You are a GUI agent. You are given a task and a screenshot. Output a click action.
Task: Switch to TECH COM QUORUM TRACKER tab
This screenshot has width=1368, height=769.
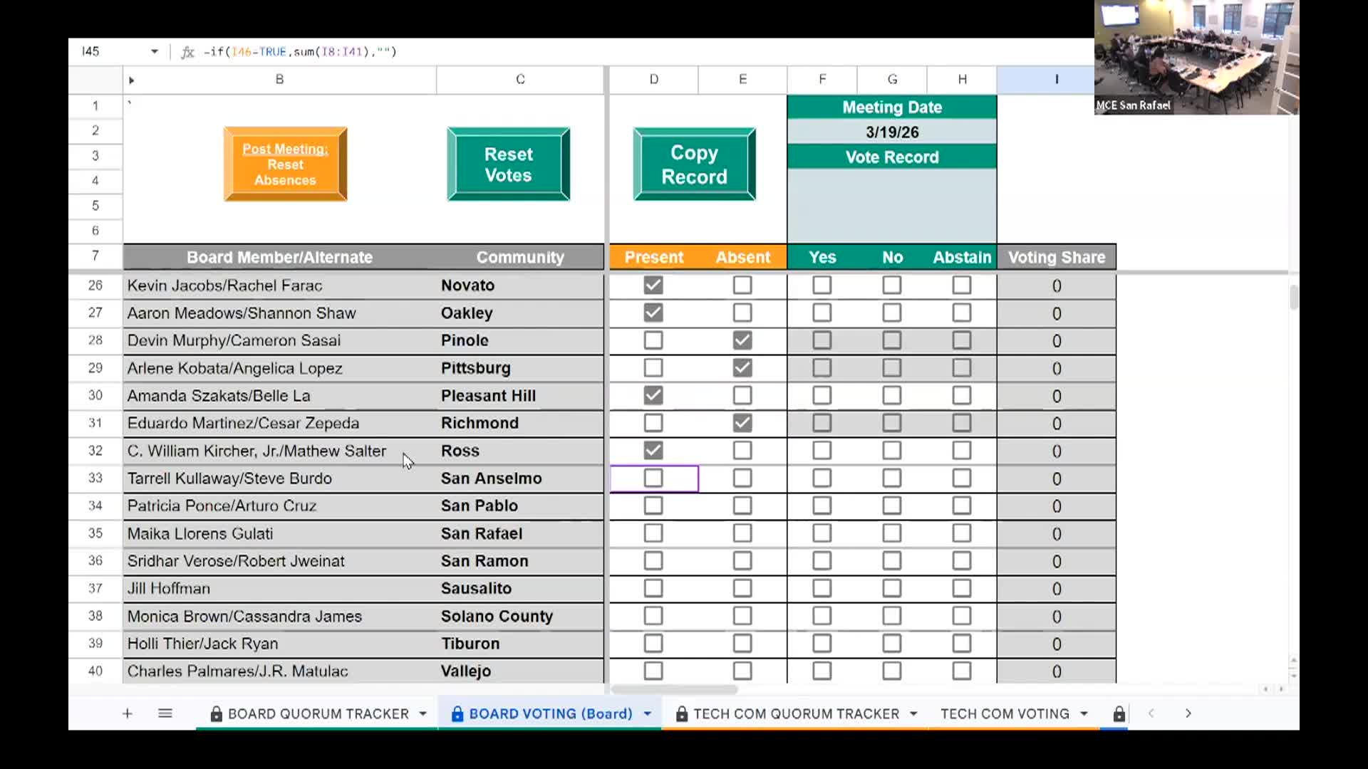(796, 713)
